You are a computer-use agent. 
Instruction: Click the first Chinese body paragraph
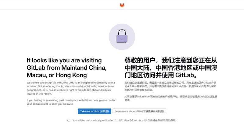click(170, 86)
